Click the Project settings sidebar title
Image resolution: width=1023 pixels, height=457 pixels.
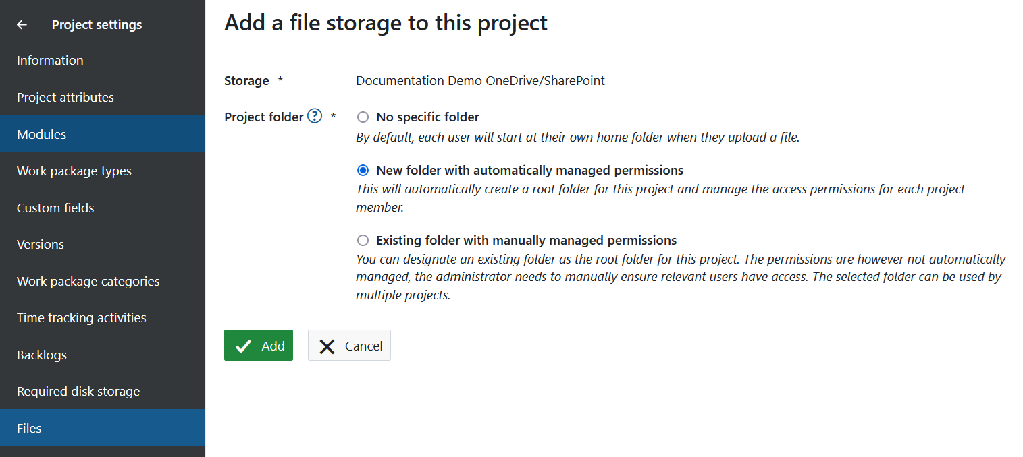click(97, 25)
